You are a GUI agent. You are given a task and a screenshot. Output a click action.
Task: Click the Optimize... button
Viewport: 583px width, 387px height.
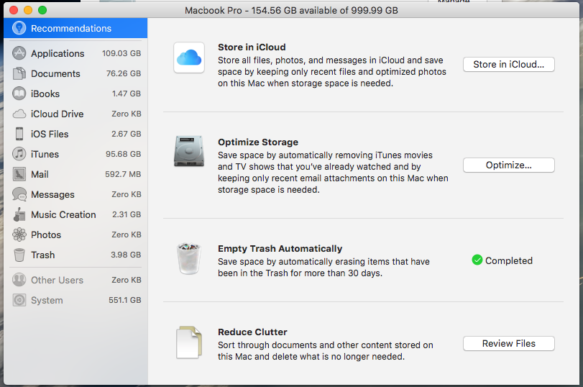click(509, 165)
